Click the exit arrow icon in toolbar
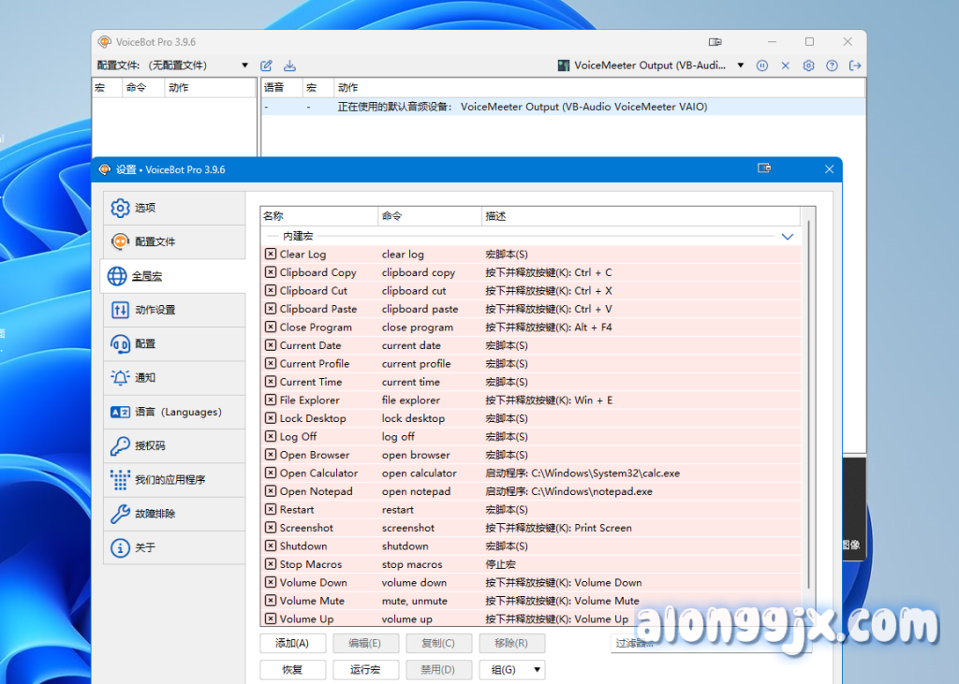This screenshot has width=959, height=684. pyautogui.click(x=854, y=65)
